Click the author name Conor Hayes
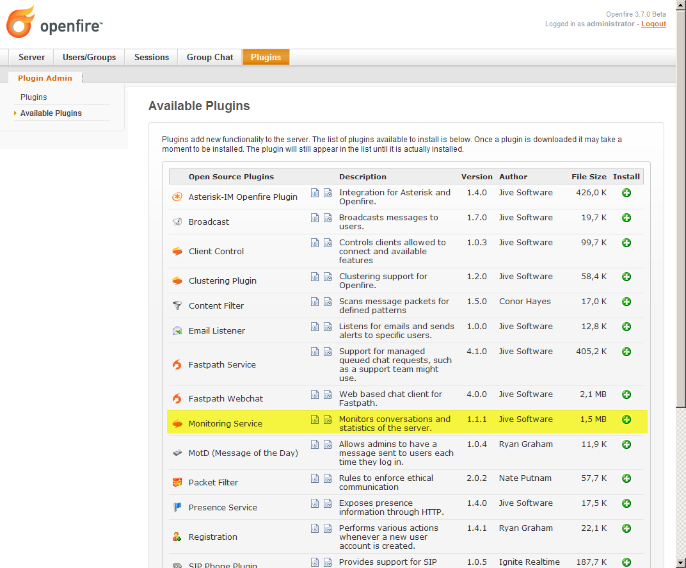Image resolution: width=686 pixels, height=568 pixels. tap(525, 302)
